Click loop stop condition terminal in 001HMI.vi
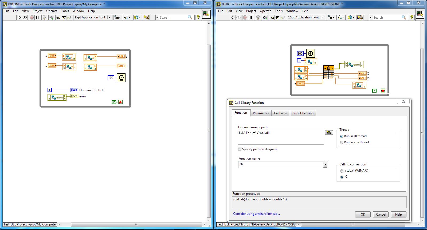Screen dimensions: 427x230 tap(120, 102)
